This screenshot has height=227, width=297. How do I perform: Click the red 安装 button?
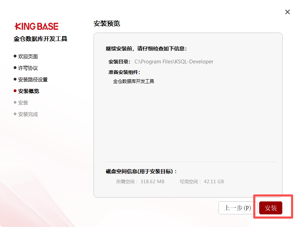click(x=271, y=208)
